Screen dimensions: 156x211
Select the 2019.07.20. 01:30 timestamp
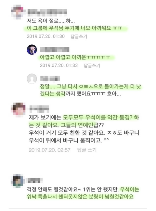(45, 36)
